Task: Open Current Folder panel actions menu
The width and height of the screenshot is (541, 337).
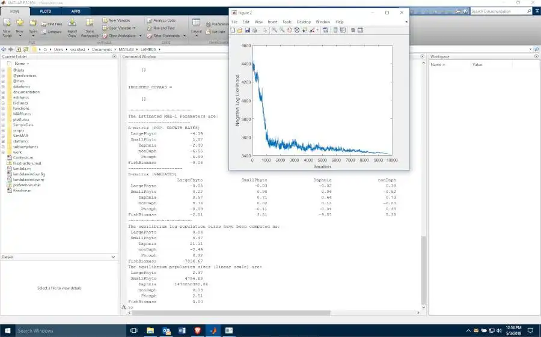Action: (114, 56)
